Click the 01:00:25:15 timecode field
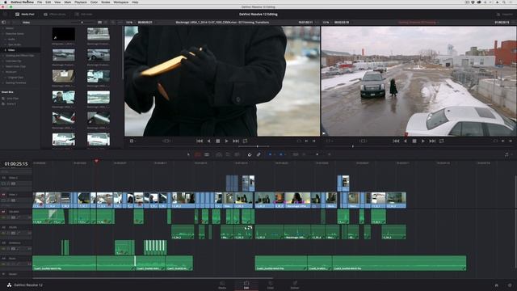This screenshot has width=517, height=291. click(x=16, y=163)
